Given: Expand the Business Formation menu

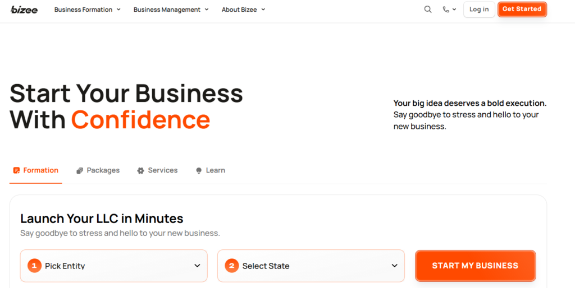Looking at the screenshot, I should [87, 10].
